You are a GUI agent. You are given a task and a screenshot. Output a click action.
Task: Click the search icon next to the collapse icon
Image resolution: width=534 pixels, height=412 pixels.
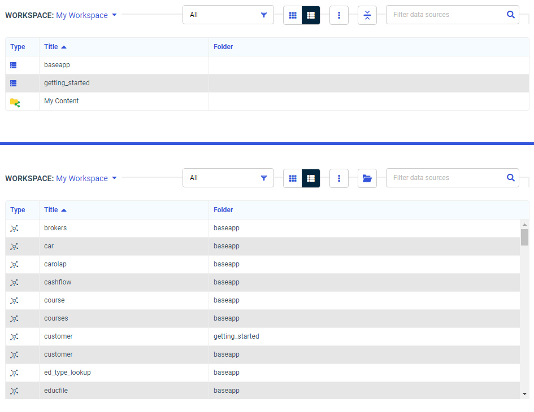[511, 15]
